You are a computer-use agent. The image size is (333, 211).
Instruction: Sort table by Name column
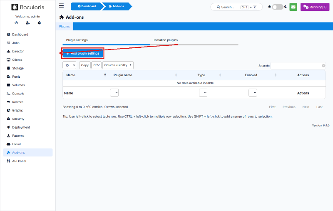[86, 75]
